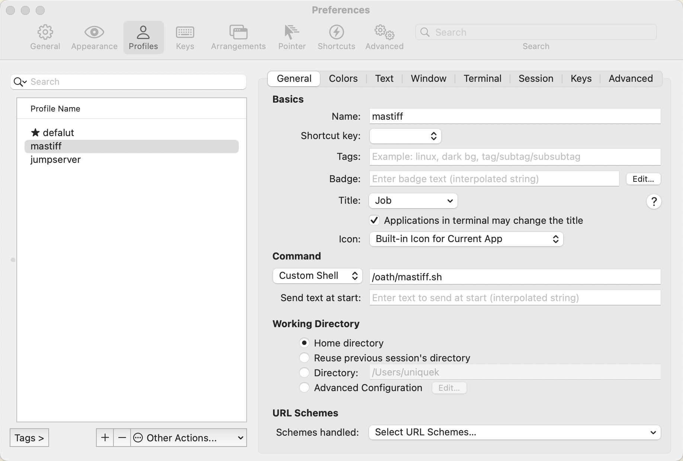Select Reuse previous session's directory option
The image size is (683, 461).
[304, 358]
